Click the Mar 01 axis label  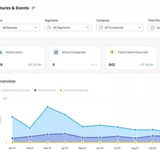[x=47, y=148]
